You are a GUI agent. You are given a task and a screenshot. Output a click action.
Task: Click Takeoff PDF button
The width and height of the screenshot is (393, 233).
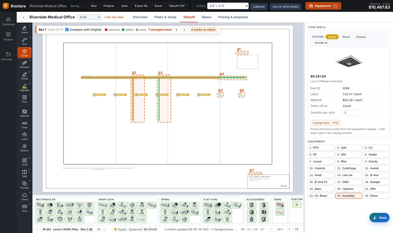[x=177, y=6]
